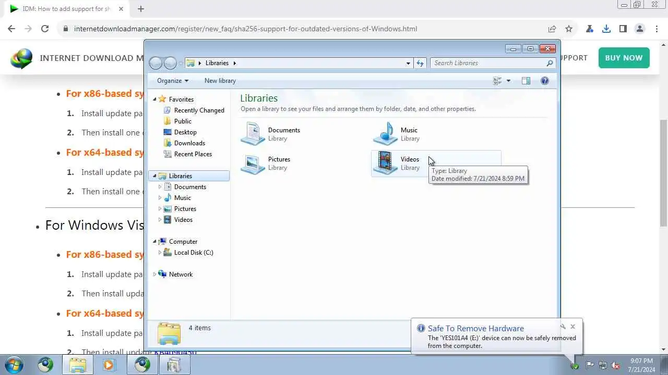668x375 pixels.
Task: Click the Explorer Back navigation arrow
Action: tap(156, 63)
